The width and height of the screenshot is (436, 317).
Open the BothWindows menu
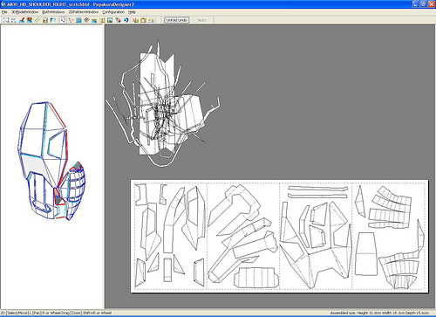pyautogui.click(x=53, y=12)
